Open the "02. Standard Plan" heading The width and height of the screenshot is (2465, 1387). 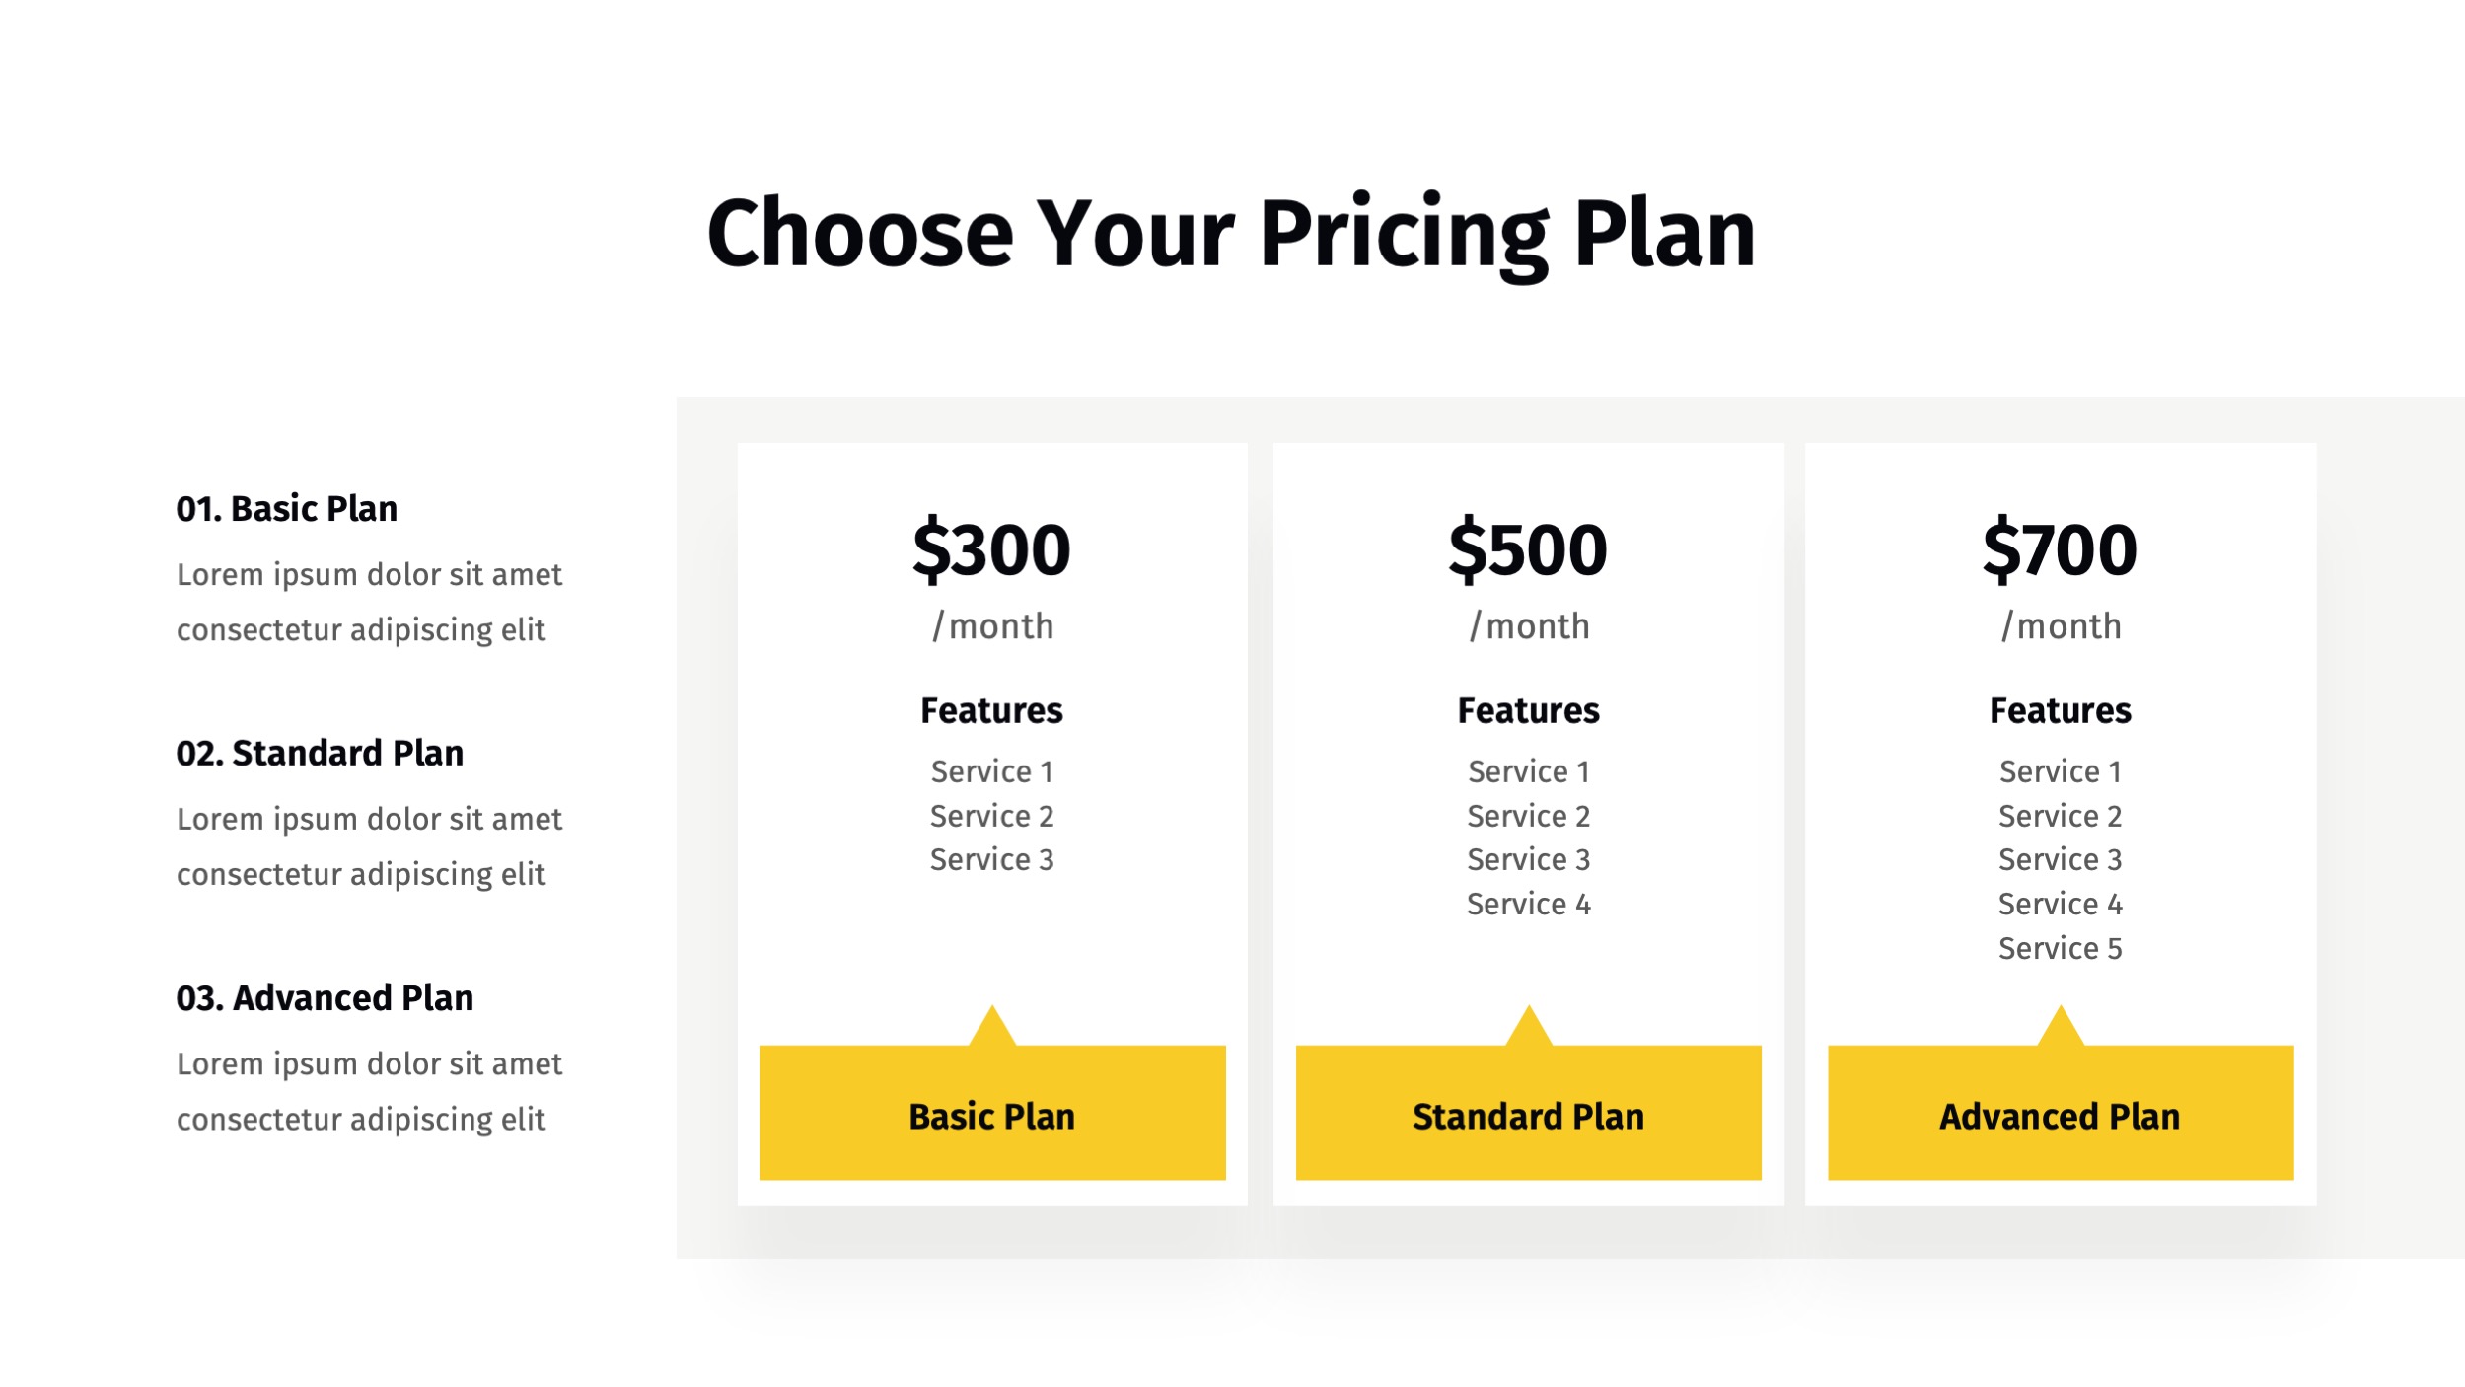320,753
